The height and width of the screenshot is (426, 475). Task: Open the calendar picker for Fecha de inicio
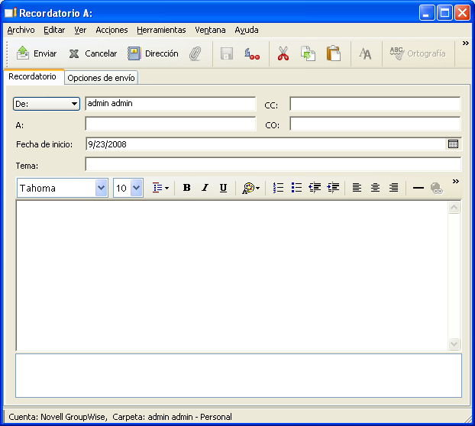click(453, 144)
